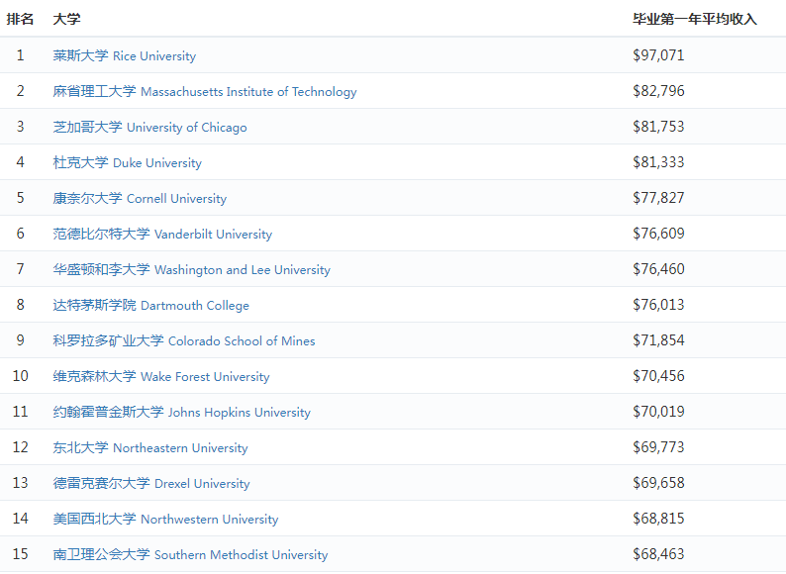Image resolution: width=786 pixels, height=574 pixels.
Task: Open Southern Methodist University link
Action: point(191,555)
